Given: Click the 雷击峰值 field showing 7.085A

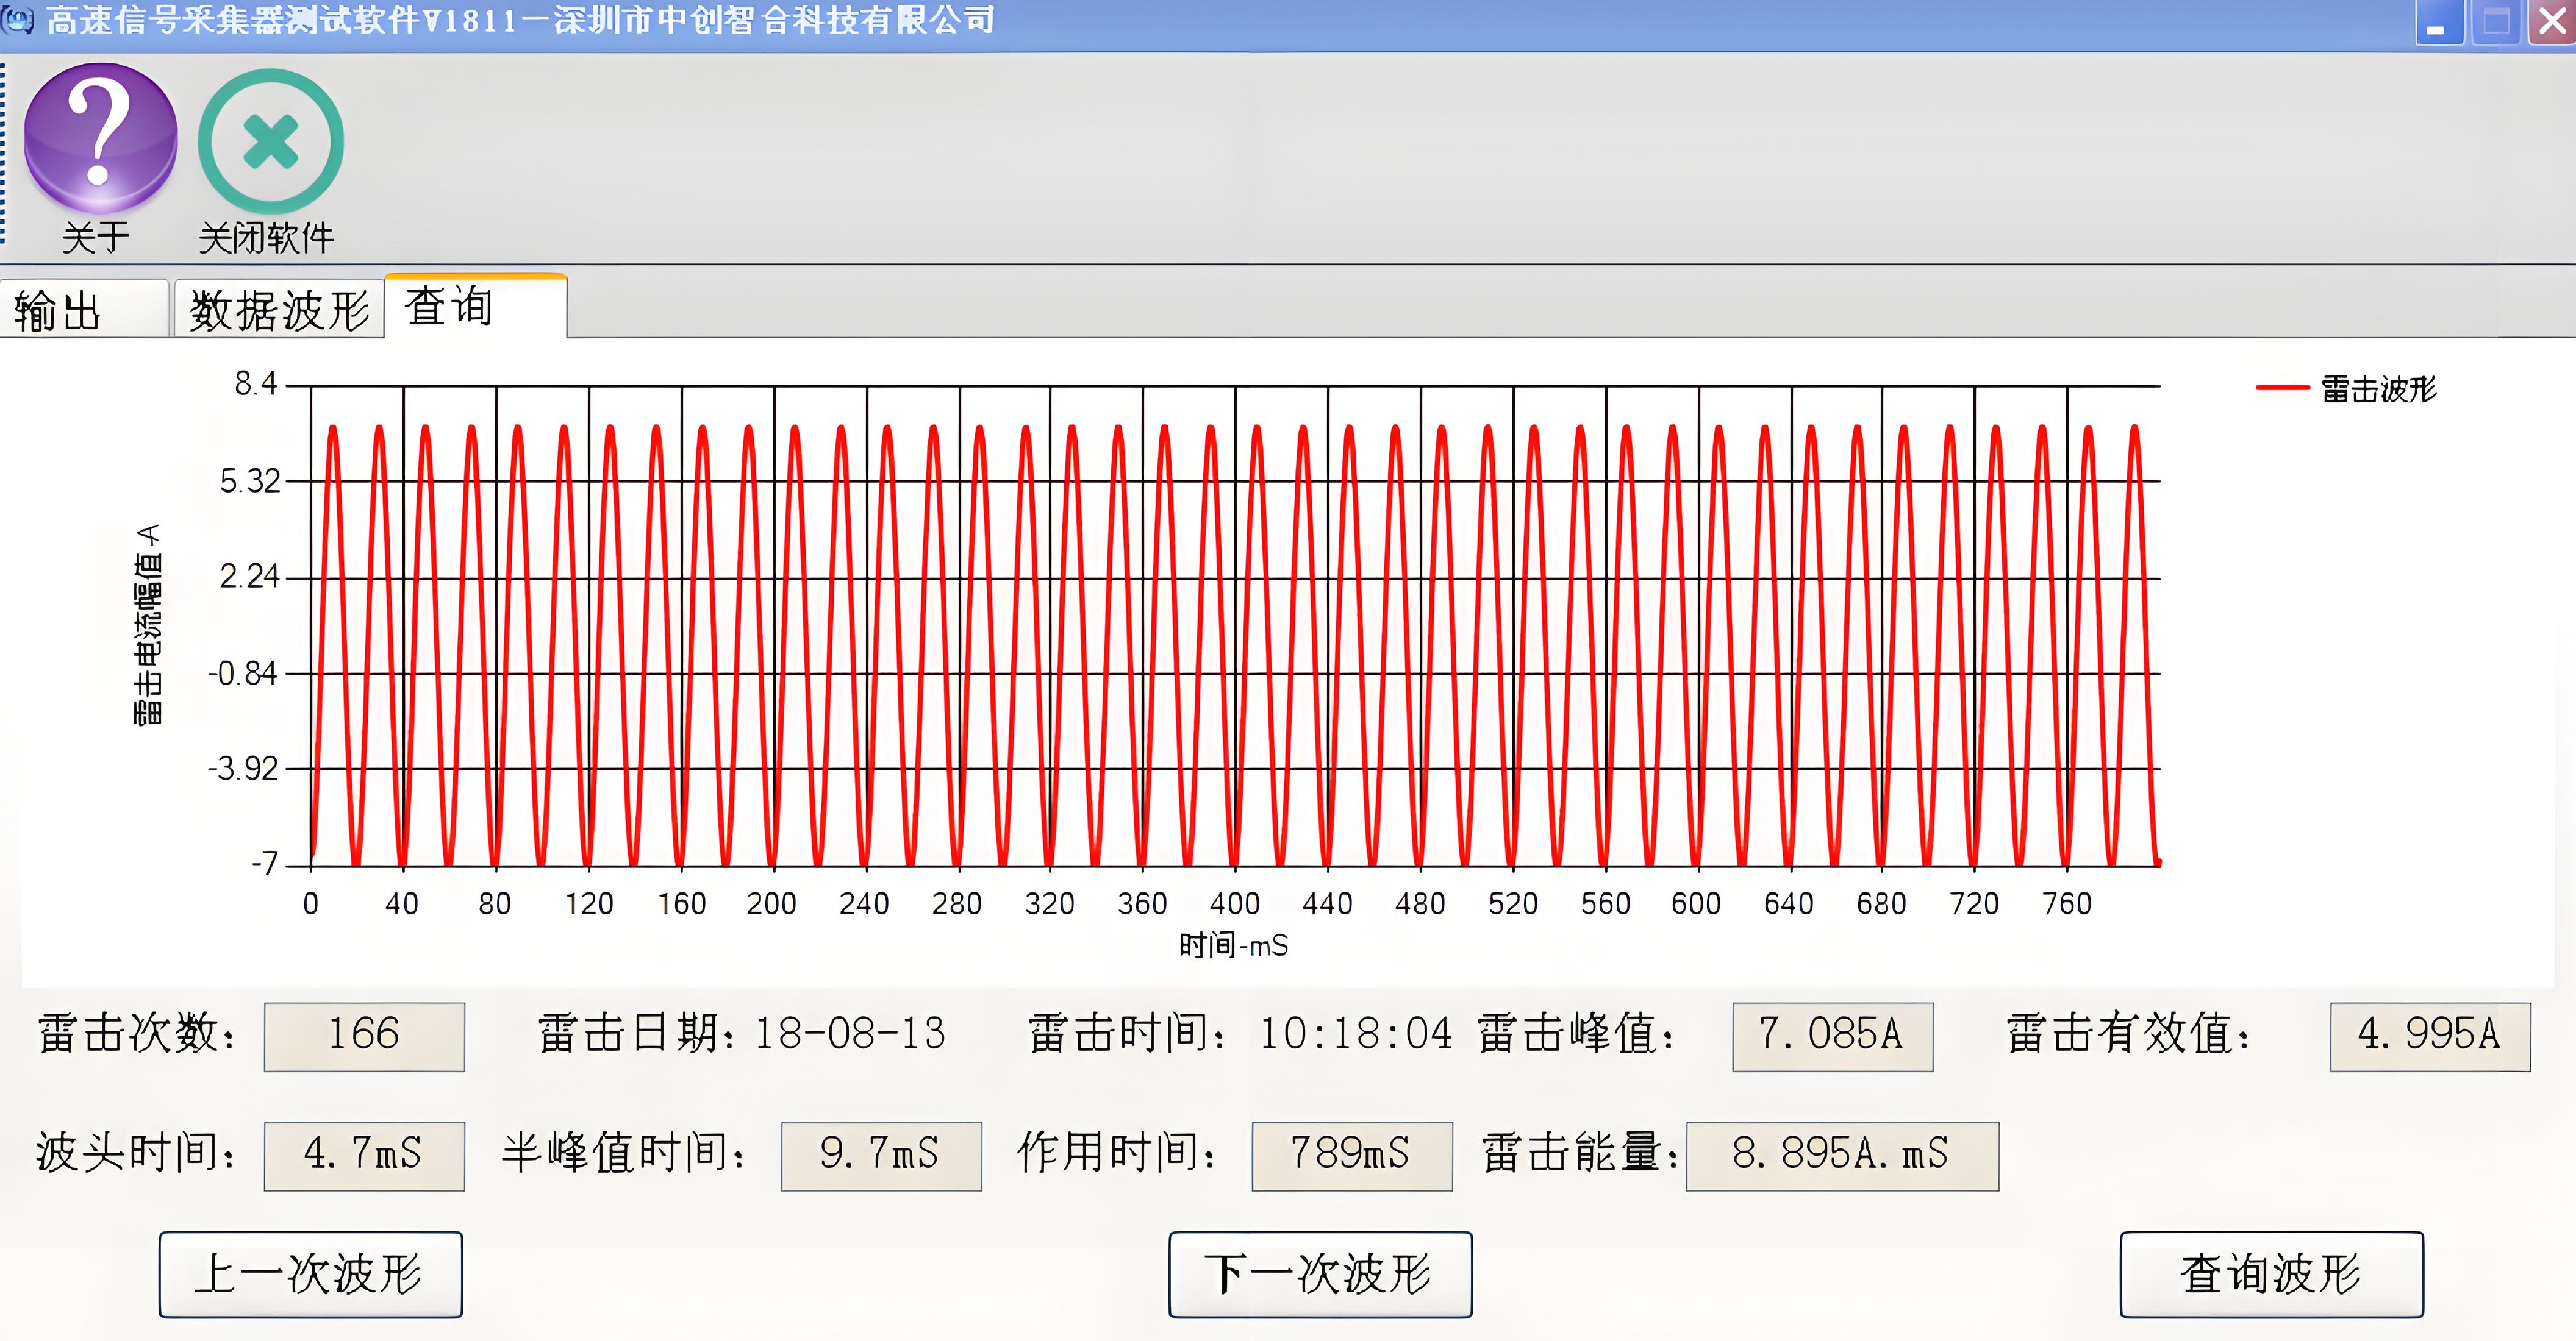Looking at the screenshot, I should 1832,1036.
